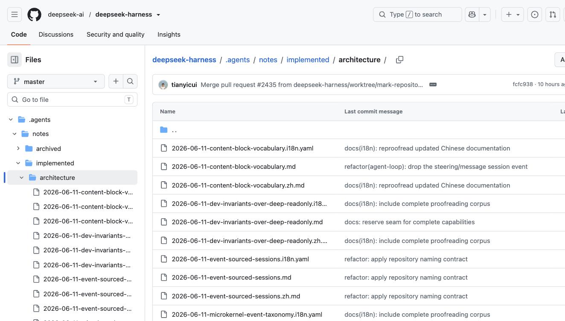The height and width of the screenshot is (321, 565).
Task: Add a file with the plus button
Action: click(x=116, y=81)
